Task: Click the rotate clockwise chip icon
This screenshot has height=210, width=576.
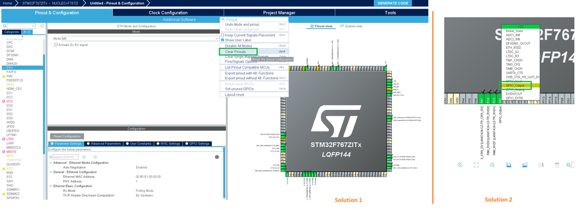Action: (x=509, y=165)
